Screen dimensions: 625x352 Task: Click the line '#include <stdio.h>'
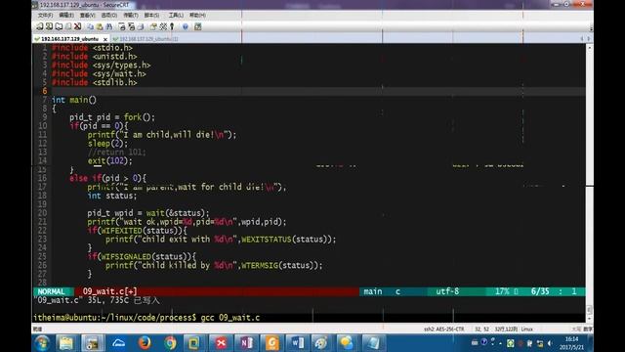pyautogui.click(x=92, y=48)
